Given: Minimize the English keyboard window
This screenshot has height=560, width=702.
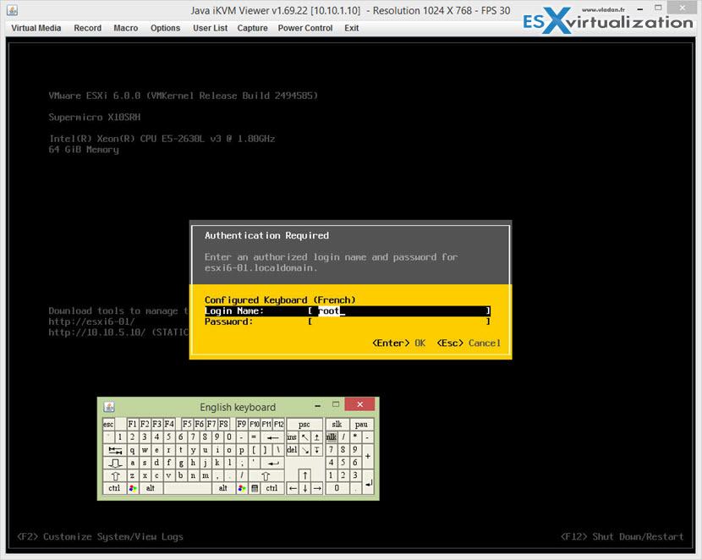Looking at the screenshot, I should pos(318,405).
